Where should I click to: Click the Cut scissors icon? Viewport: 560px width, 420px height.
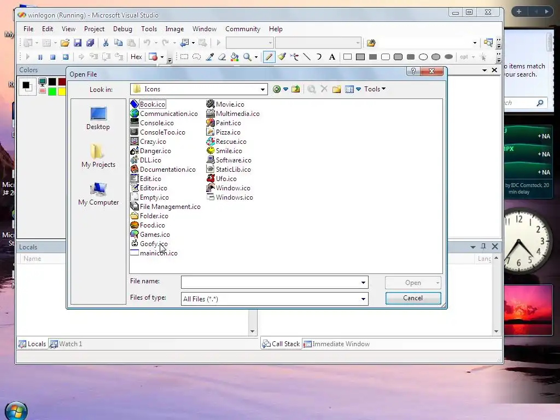pos(106,43)
